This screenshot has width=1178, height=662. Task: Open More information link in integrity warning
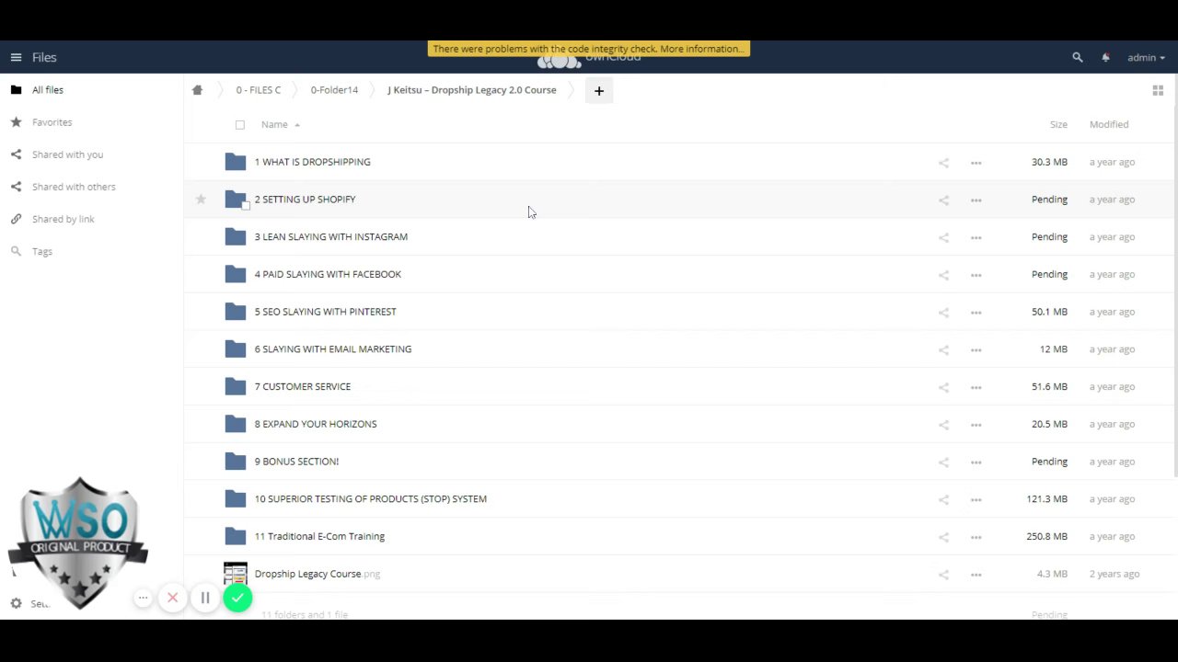[x=701, y=49]
